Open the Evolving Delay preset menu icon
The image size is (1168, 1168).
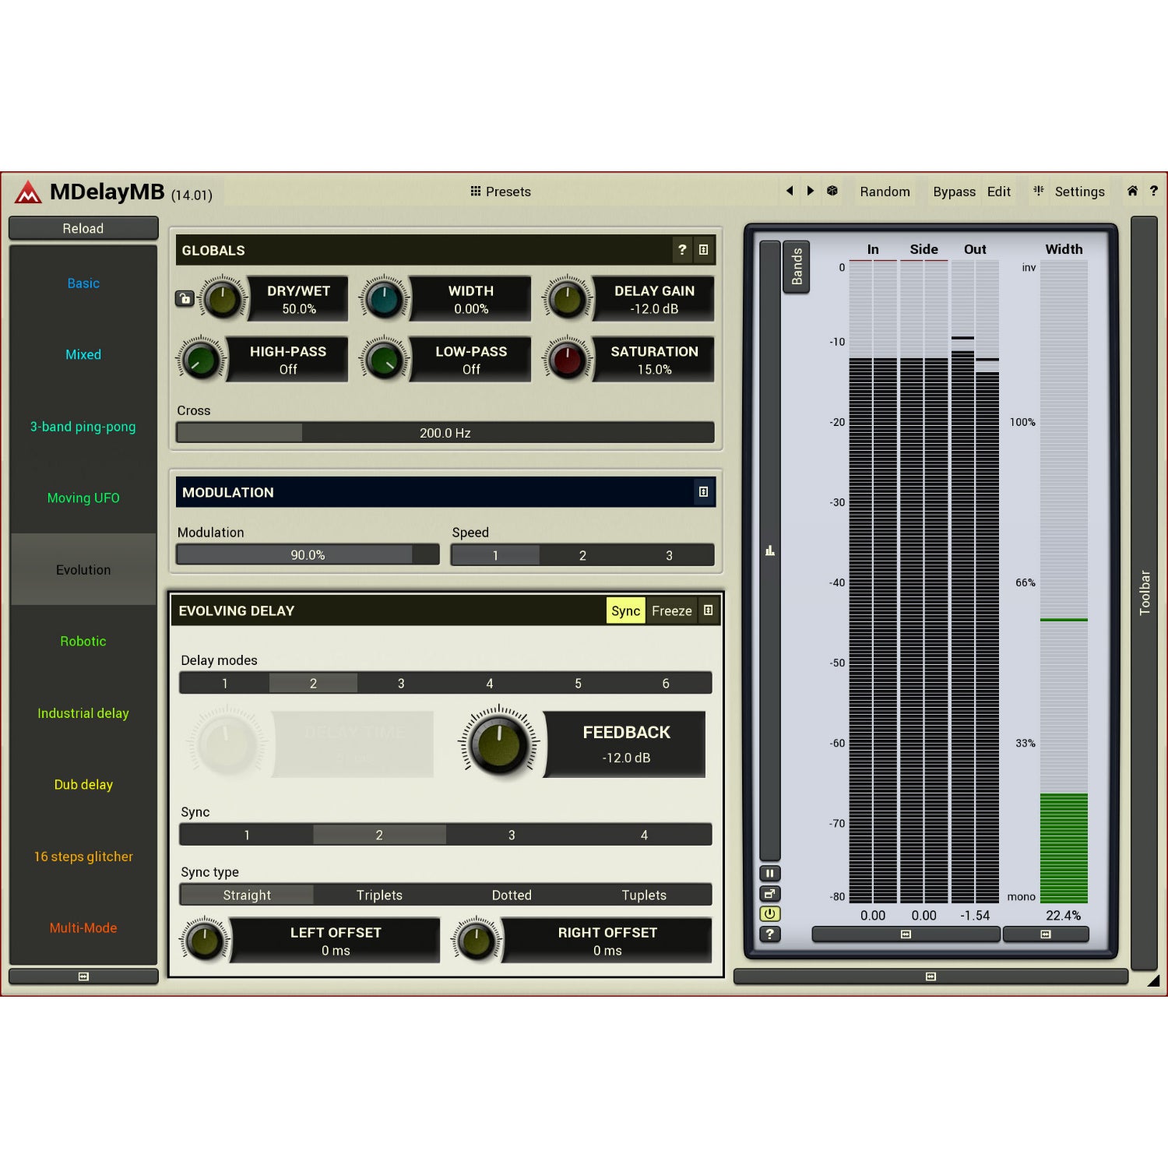708,610
